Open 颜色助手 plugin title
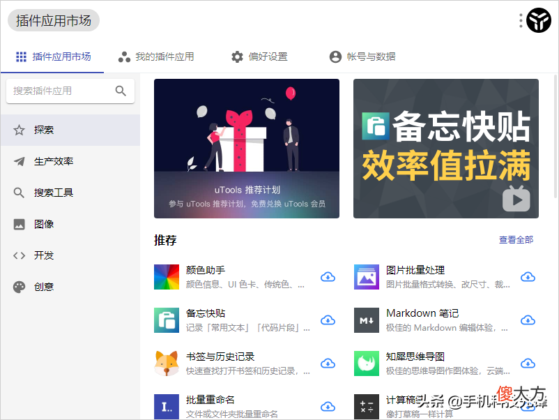This screenshot has width=559, height=420. tap(206, 270)
